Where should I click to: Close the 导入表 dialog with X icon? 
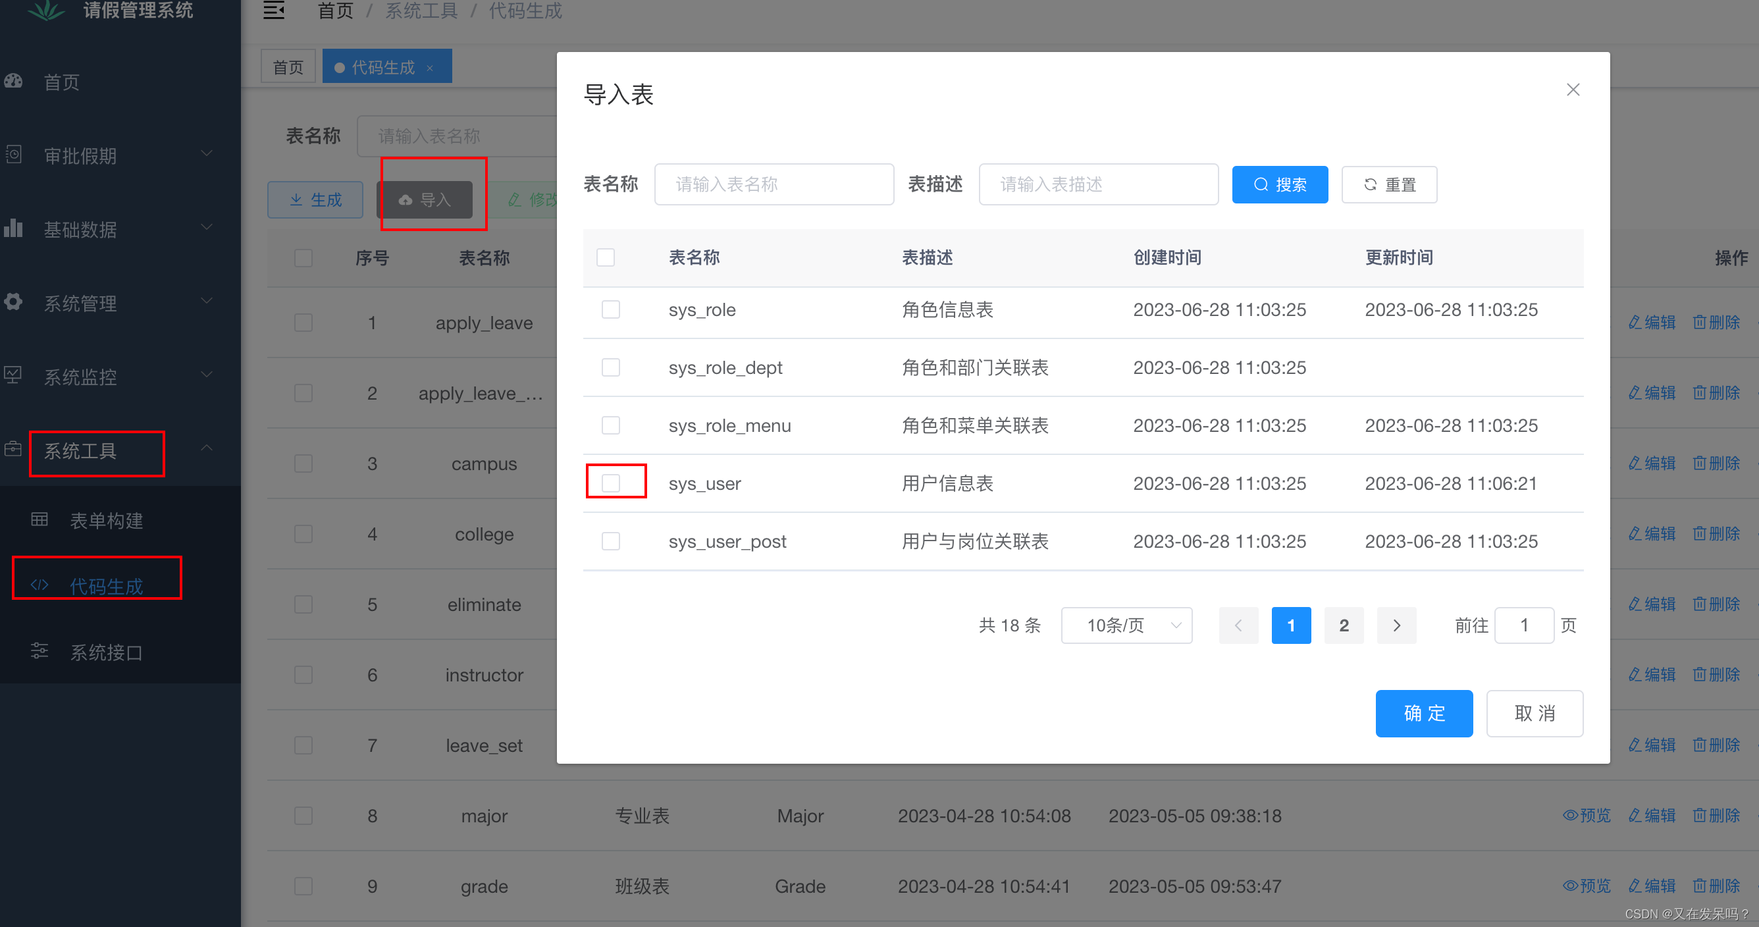(x=1573, y=90)
